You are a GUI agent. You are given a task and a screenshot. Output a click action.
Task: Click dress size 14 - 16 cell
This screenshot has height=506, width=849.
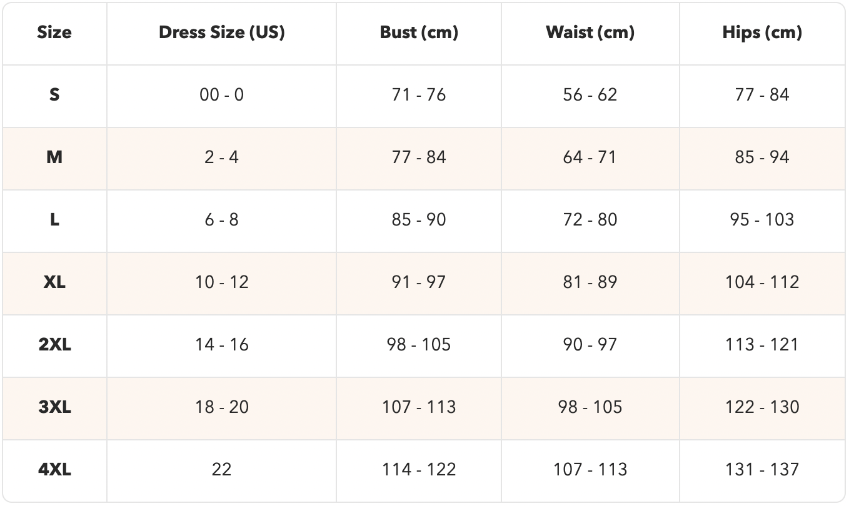click(x=221, y=345)
